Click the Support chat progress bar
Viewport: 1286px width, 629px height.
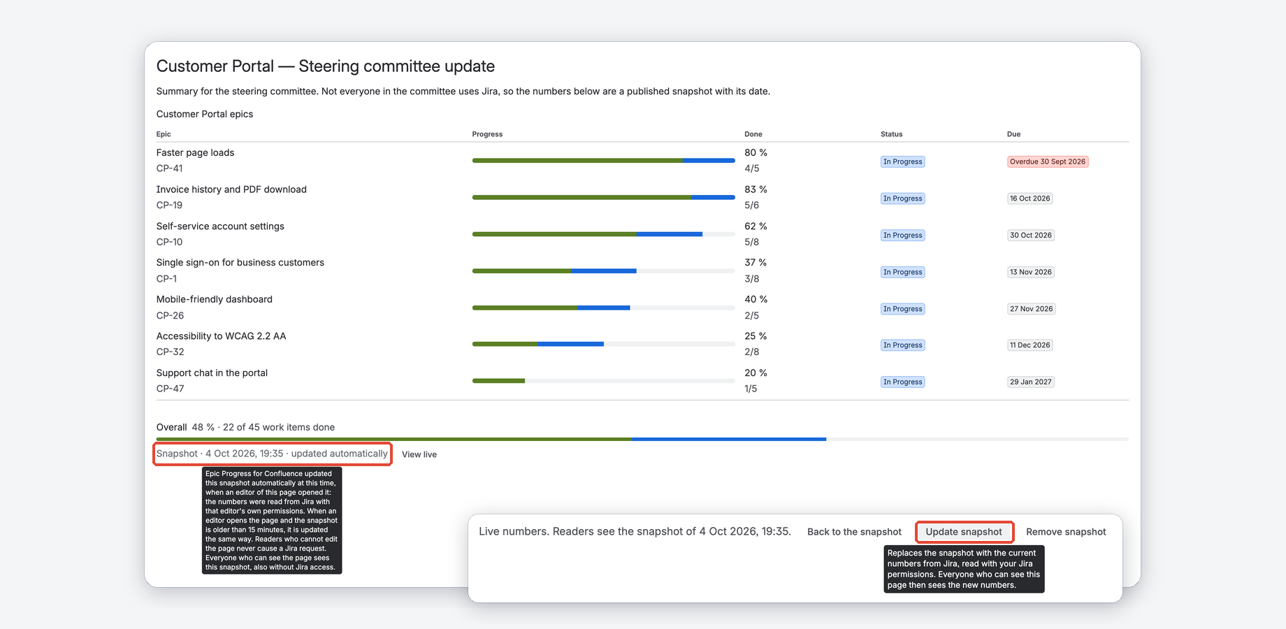click(x=603, y=381)
